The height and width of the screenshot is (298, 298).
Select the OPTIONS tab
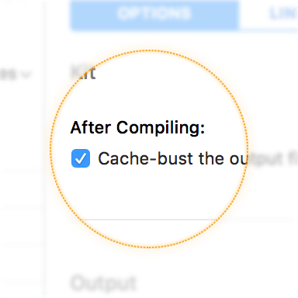[154, 14]
